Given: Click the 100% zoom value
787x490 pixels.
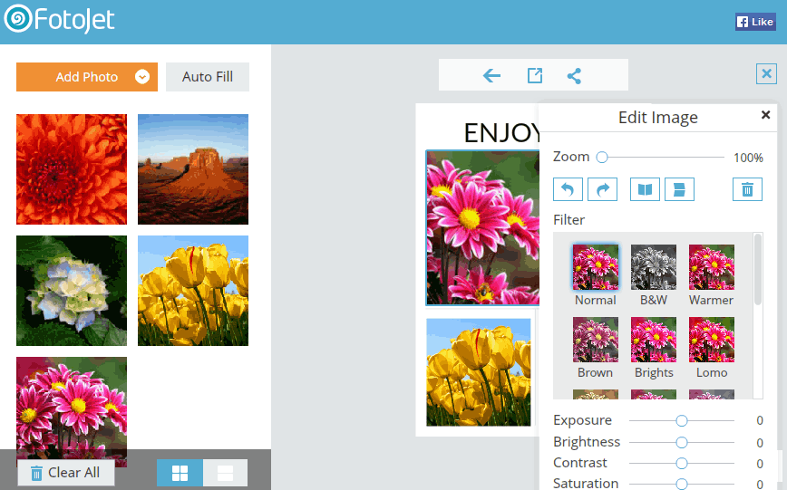Looking at the screenshot, I should coord(748,158).
